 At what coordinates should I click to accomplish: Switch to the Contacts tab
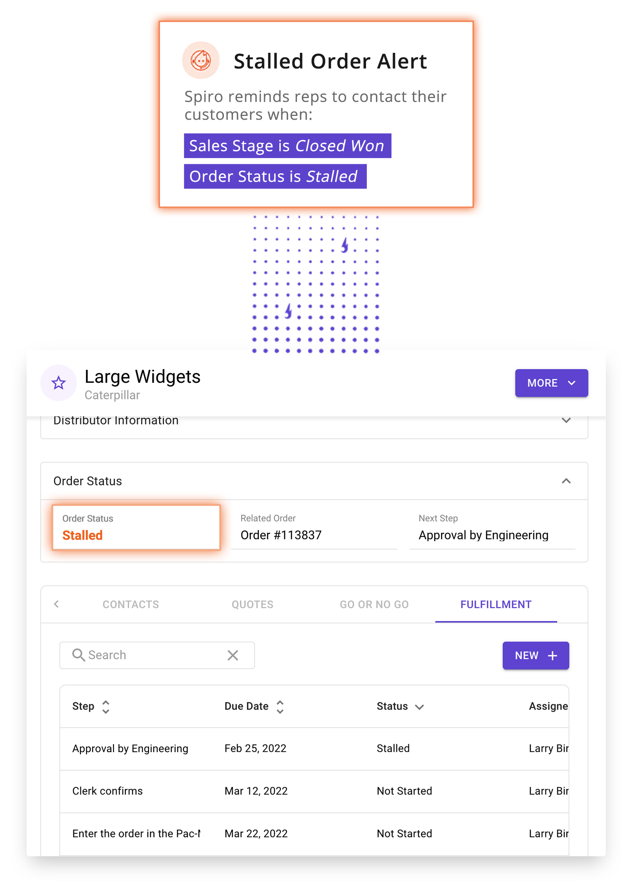point(131,604)
